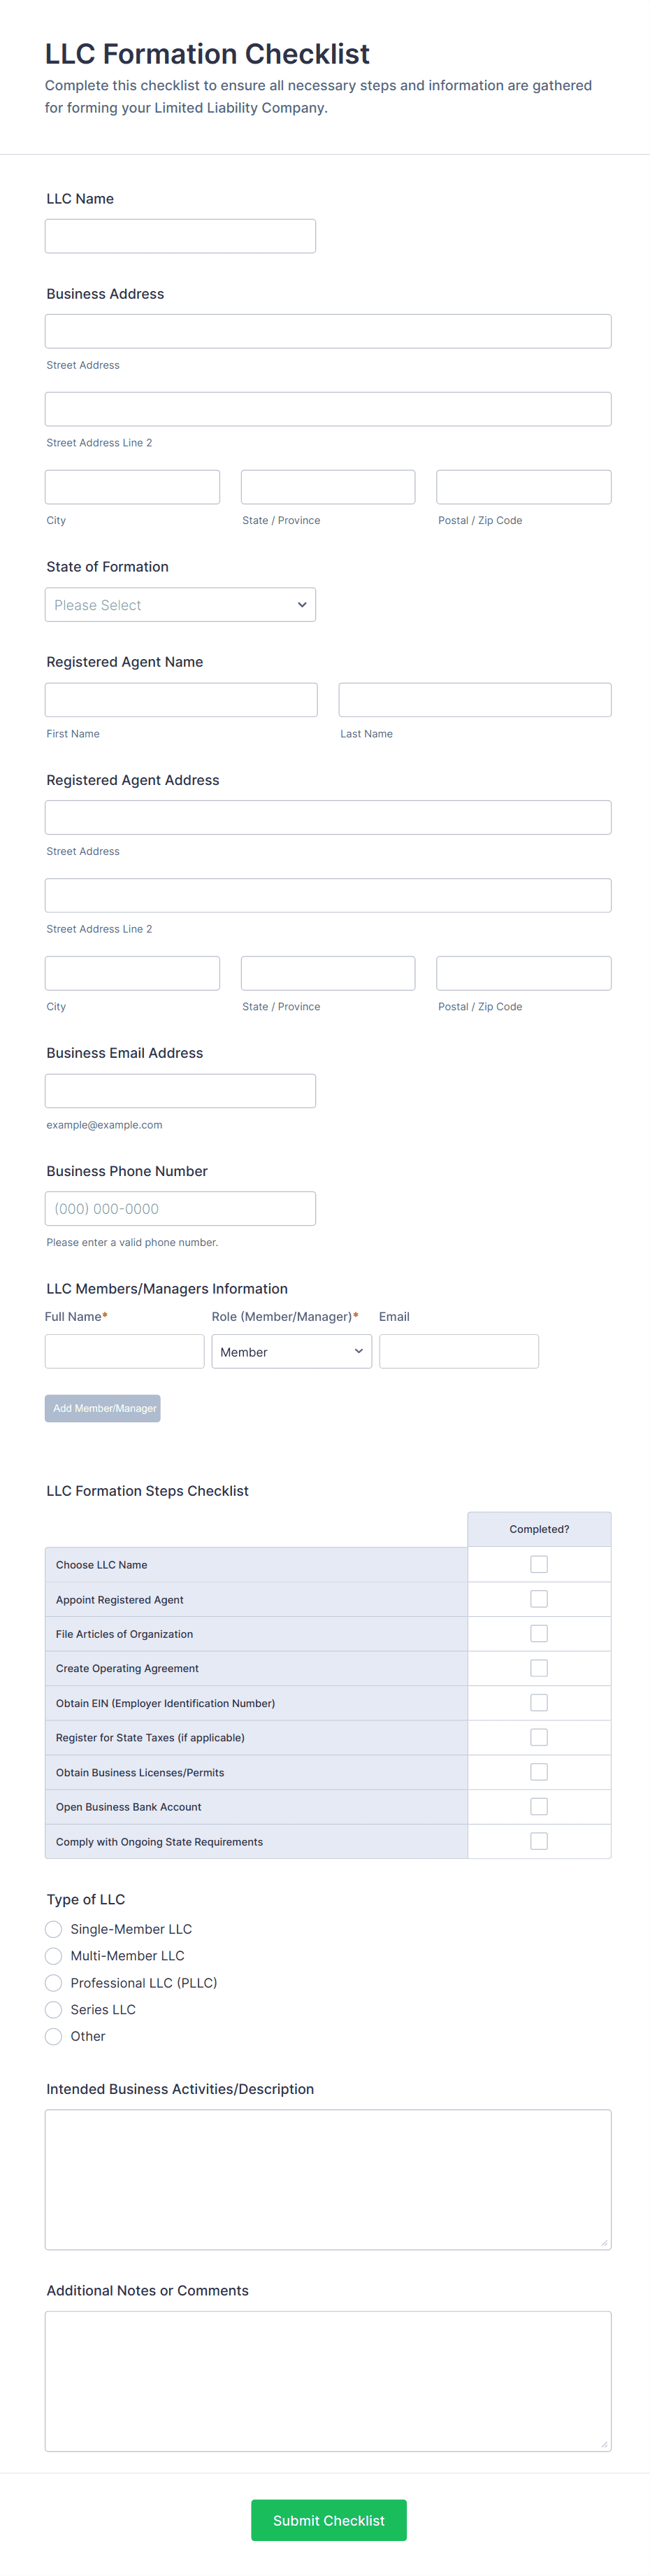This screenshot has height=2576, width=650.
Task: Click the Additional Notes resize handle
Action: coord(604,2444)
